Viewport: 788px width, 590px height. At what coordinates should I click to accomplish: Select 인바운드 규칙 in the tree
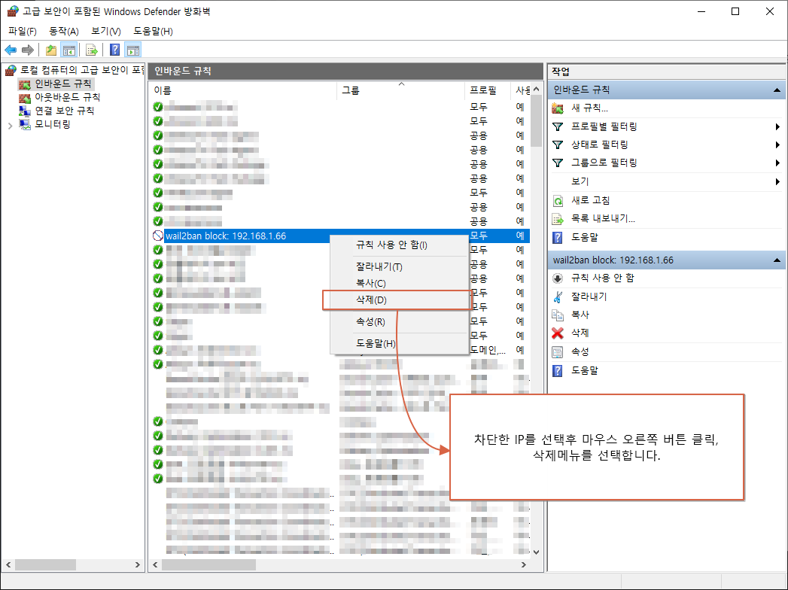tap(62, 84)
